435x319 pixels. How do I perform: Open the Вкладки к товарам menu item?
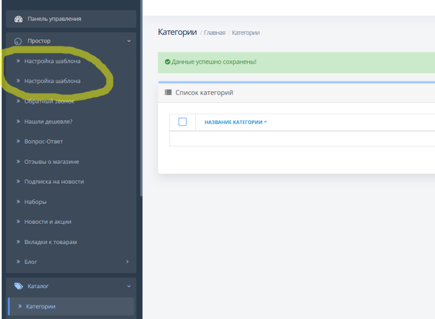click(50, 242)
